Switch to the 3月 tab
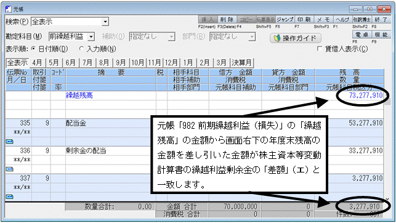This screenshot has width=396, height=223. (221, 62)
